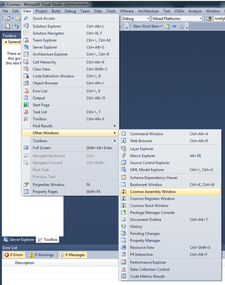Collapse the General group in Toolbox
This screenshot has width=225, height=285.
tap(6, 42)
